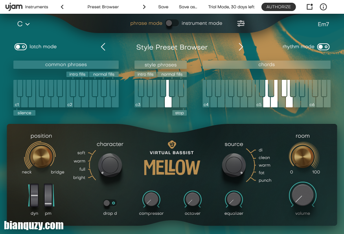Open the Preset Browser
Image resolution: width=344 pixels, height=234 pixels.
click(x=103, y=7)
